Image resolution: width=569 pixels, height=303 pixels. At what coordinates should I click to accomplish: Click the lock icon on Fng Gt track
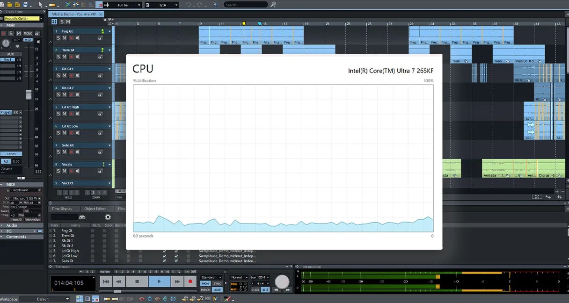point(100,38)
